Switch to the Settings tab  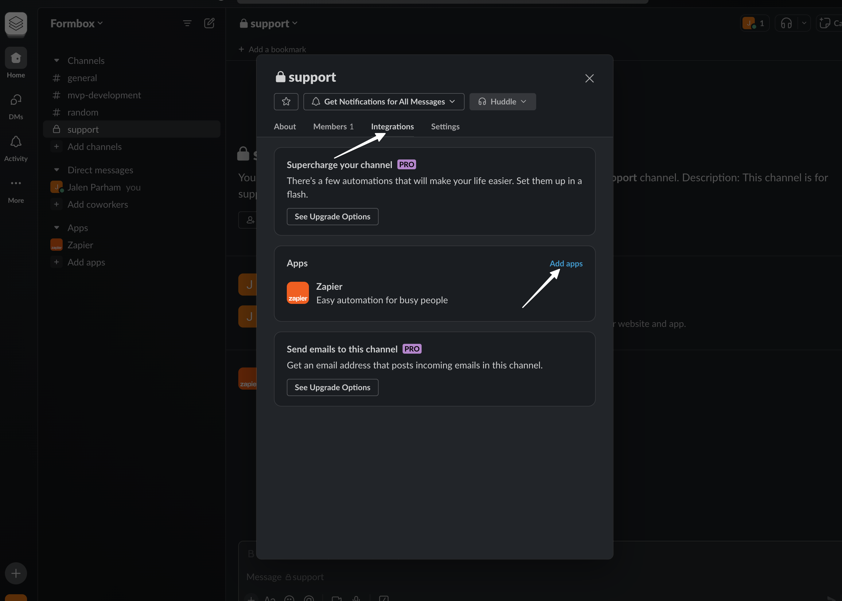click(445, 127)
